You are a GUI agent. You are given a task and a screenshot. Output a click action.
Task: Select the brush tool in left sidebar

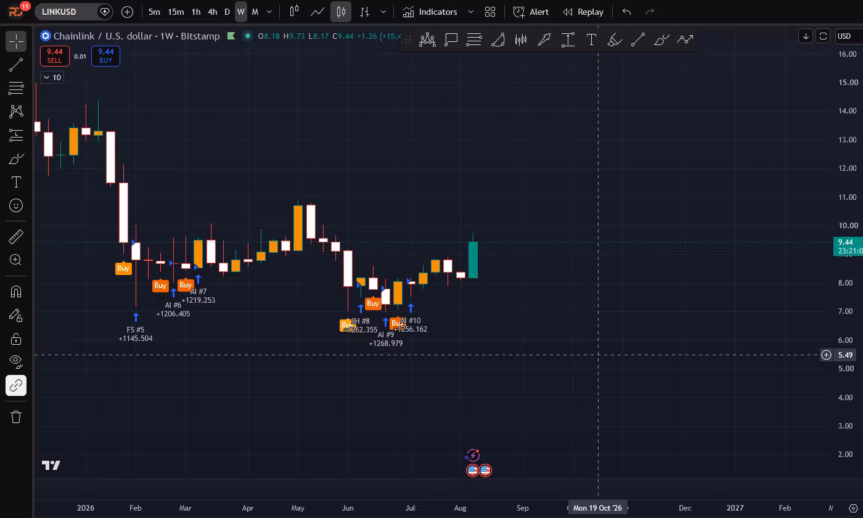[x=16, y=158]
